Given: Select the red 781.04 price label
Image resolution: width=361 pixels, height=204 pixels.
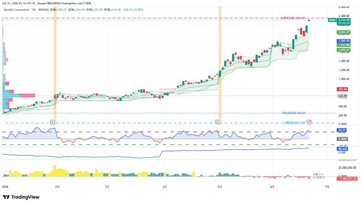Looking at the screenshot, I should [342, 89].
